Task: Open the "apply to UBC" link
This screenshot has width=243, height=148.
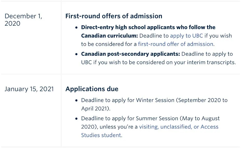Action: (x=186, y=36)
